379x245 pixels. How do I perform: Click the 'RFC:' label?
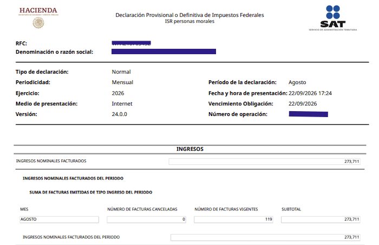click(21, 43)
